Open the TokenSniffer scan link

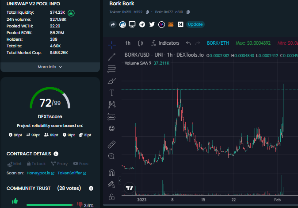[x=72, y=173]
